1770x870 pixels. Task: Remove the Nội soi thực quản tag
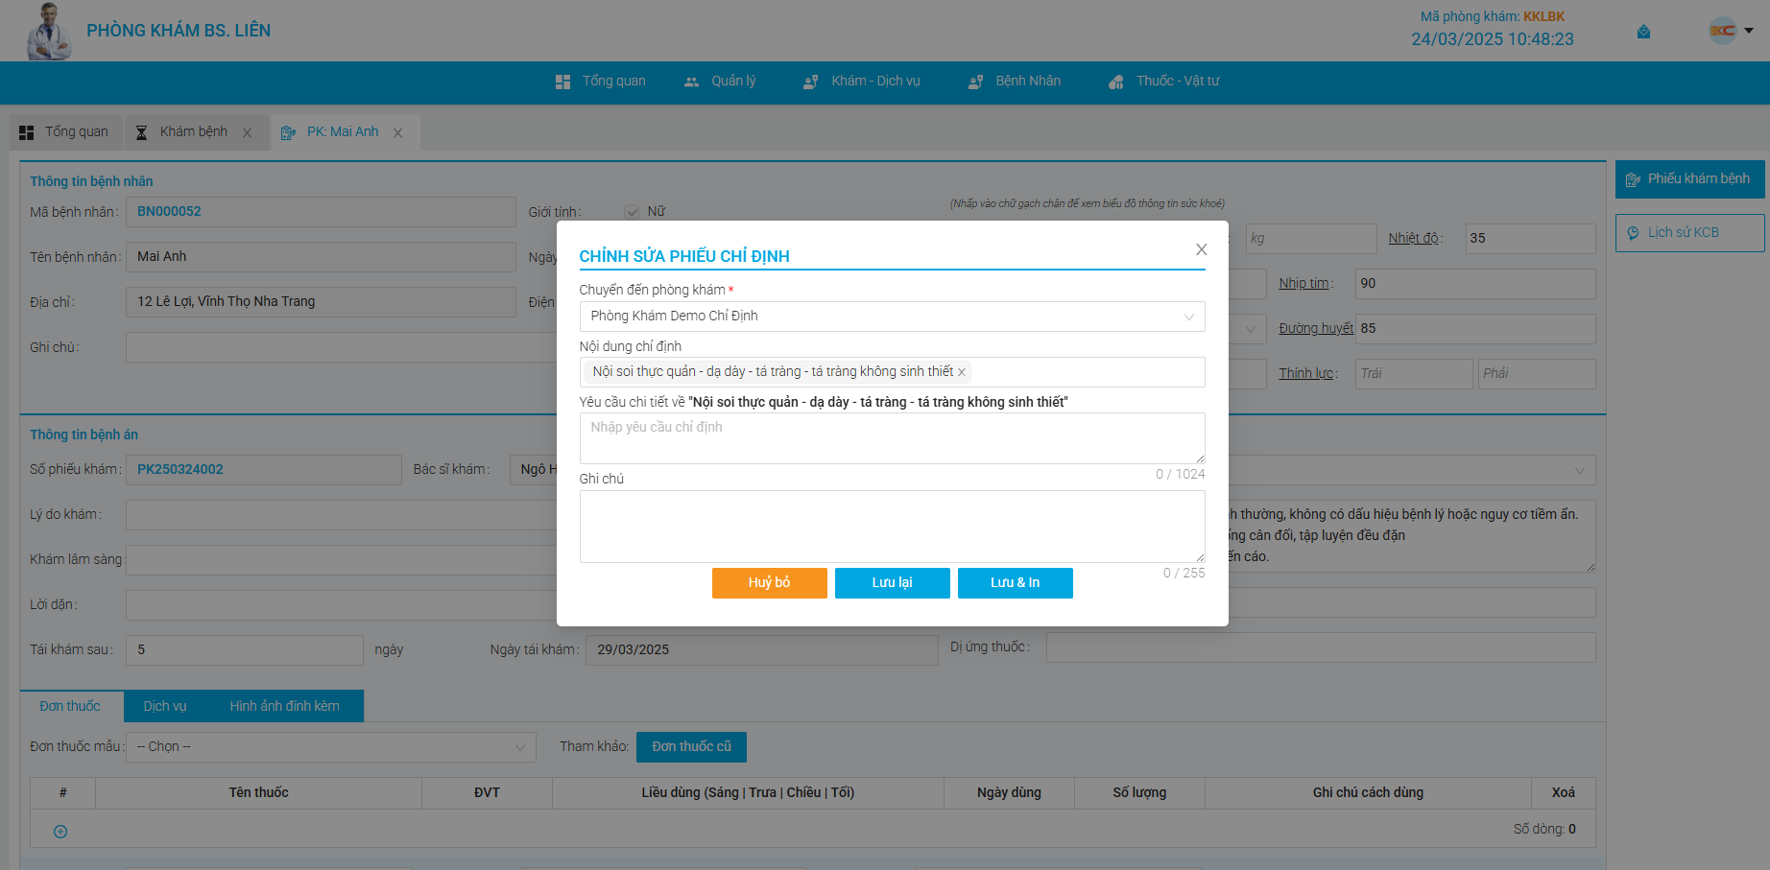pos(962,372)
